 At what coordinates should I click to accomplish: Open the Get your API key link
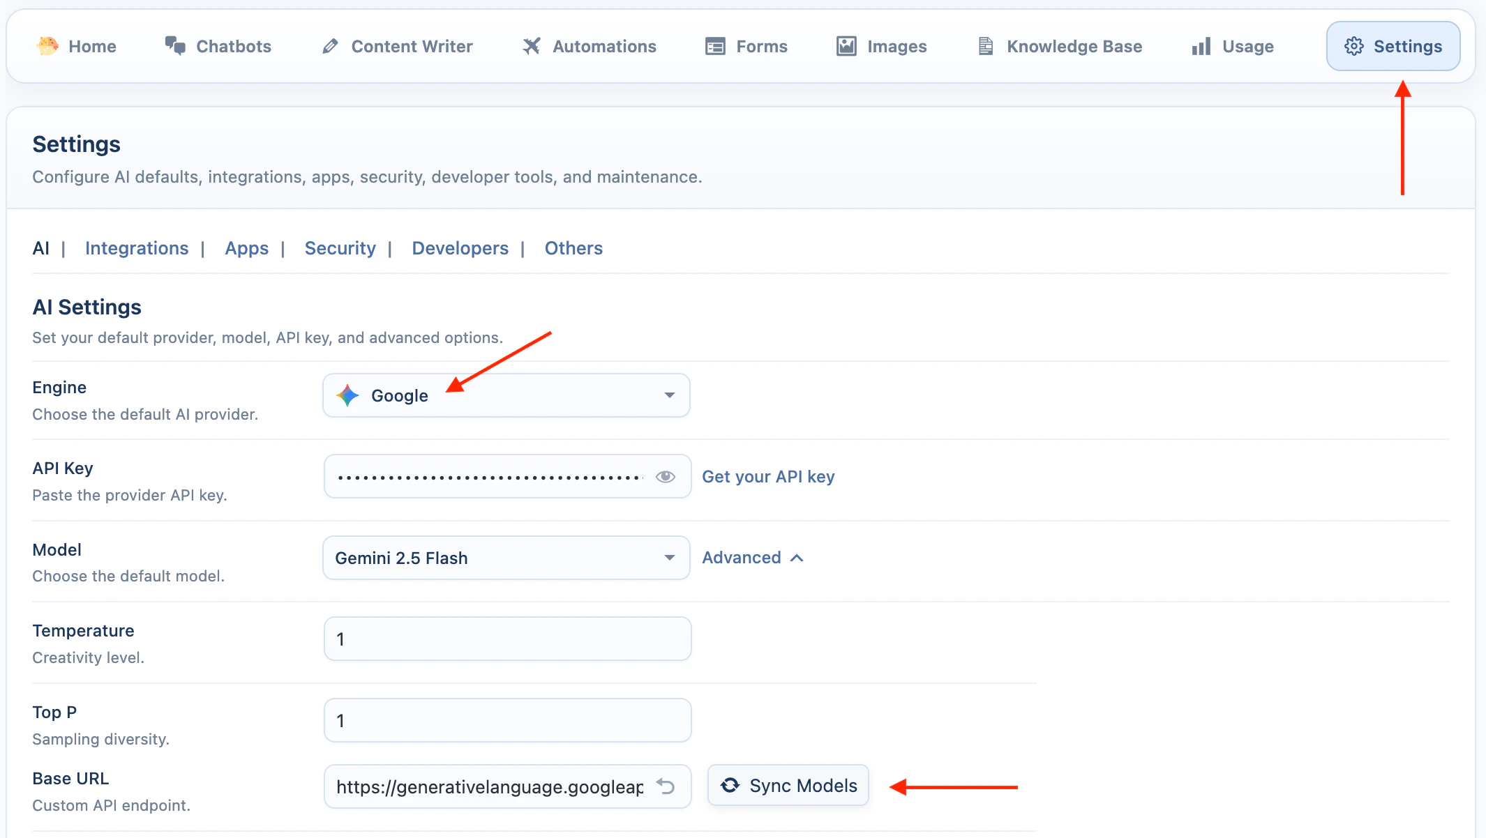click(x=768, y=476)
